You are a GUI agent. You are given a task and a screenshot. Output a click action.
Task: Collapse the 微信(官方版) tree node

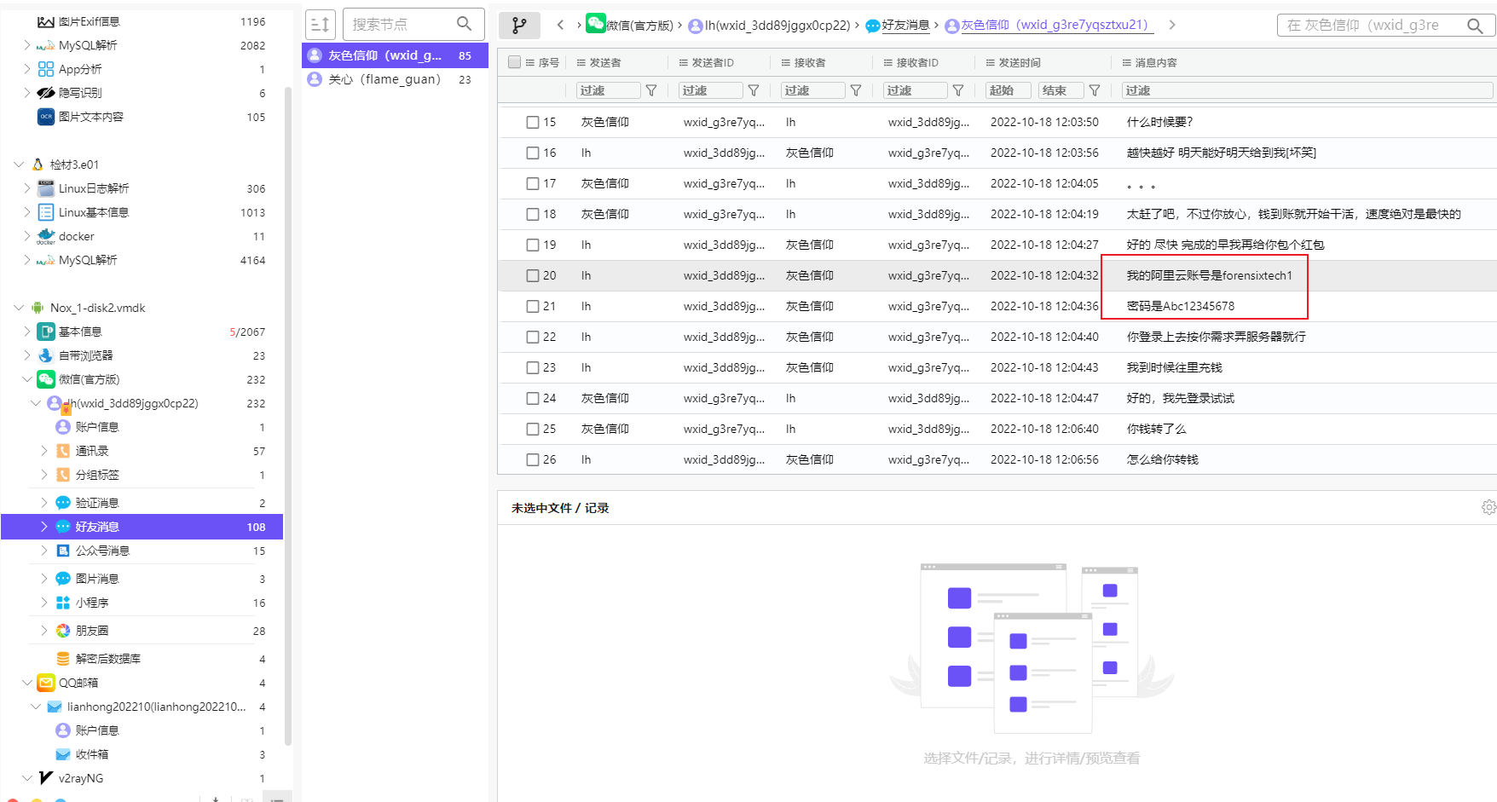[27, 379]
